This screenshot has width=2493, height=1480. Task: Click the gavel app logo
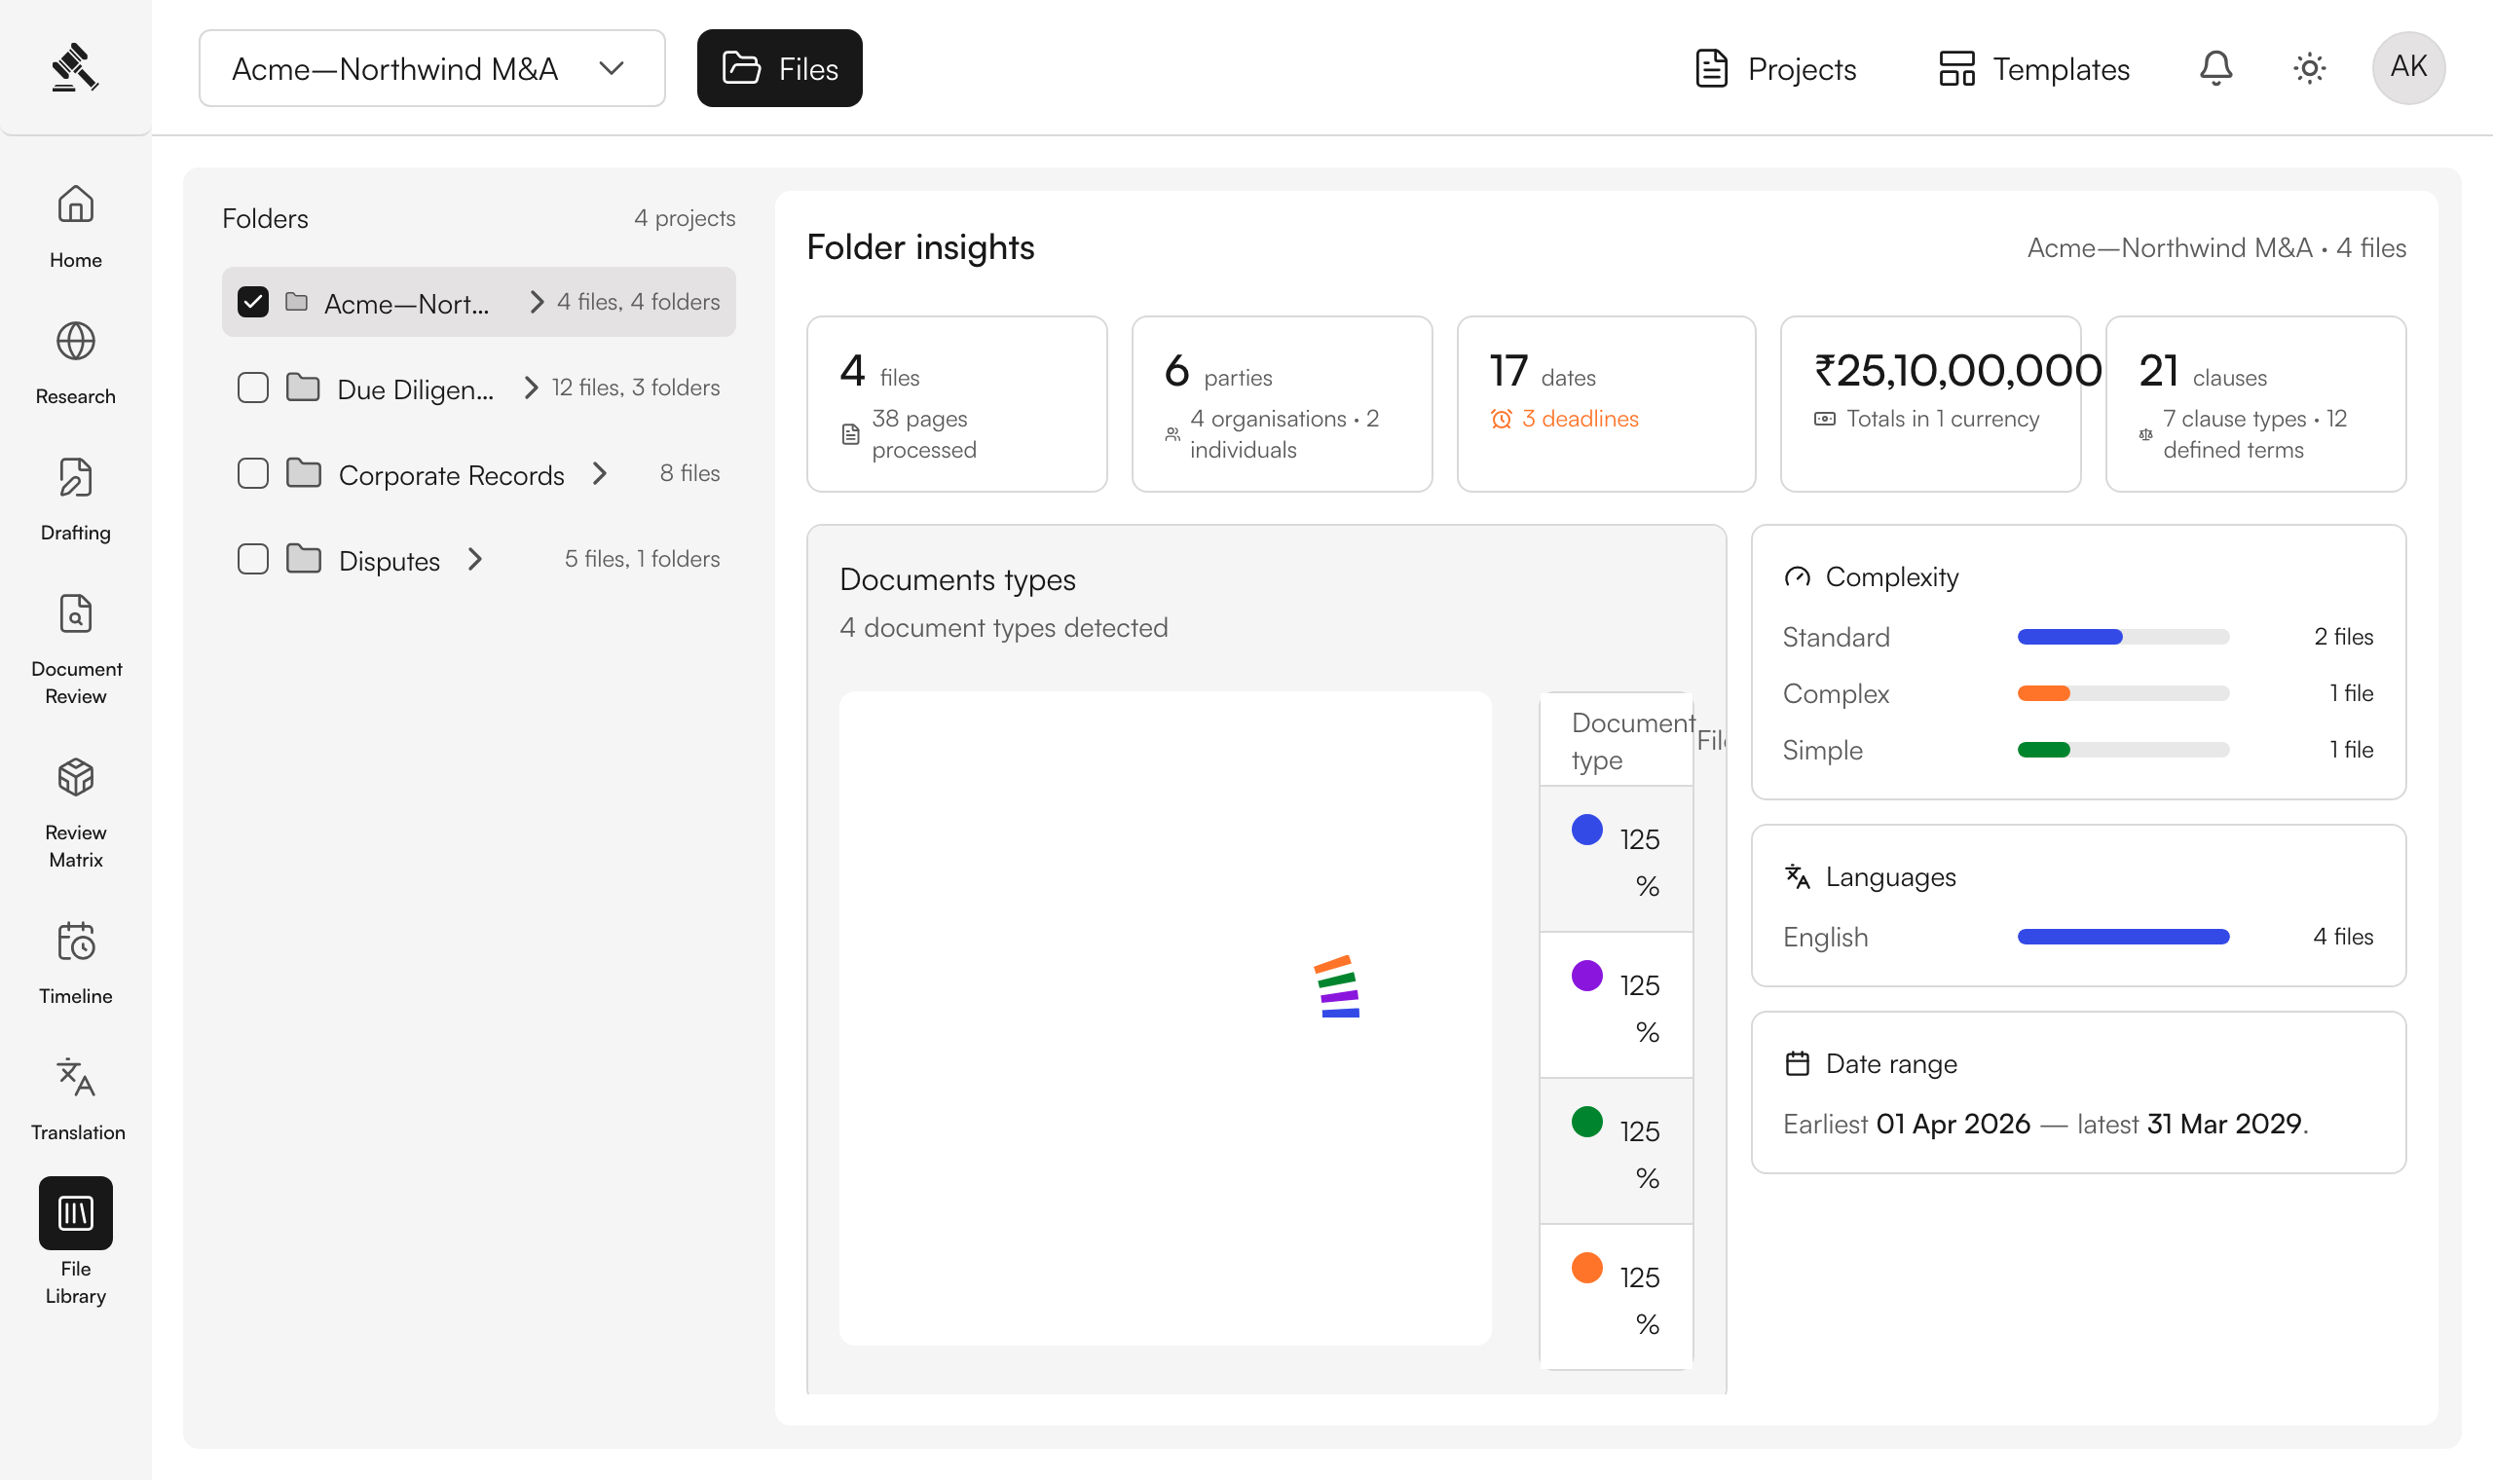[x=76, y=67]
